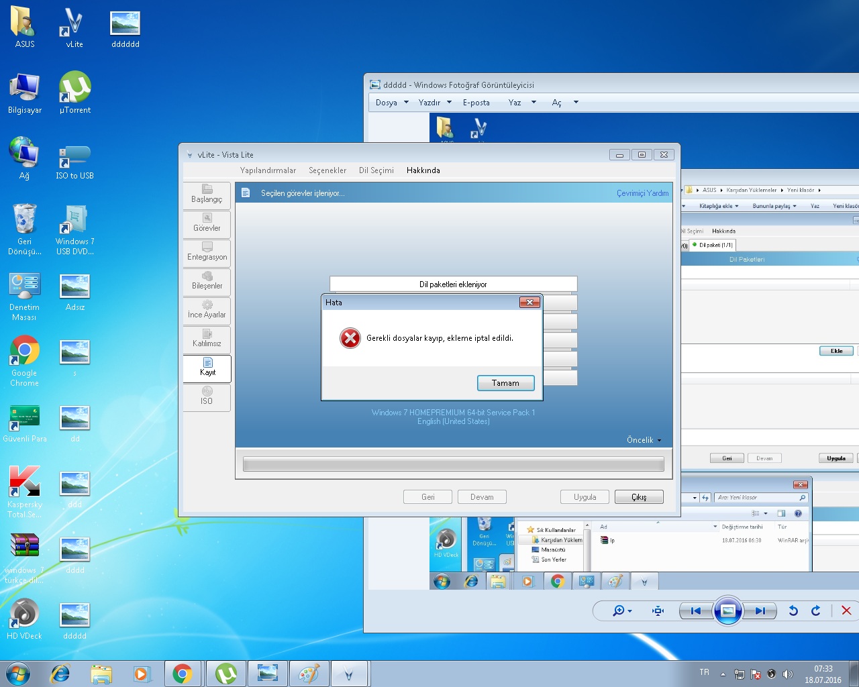Expand the Öncelik dropdown
The width and height of the screenshot is (859, 687).
(644, 440)
